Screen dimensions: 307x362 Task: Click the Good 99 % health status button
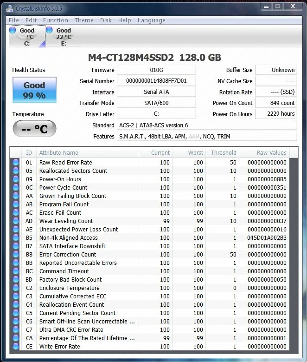click(34, 90)
